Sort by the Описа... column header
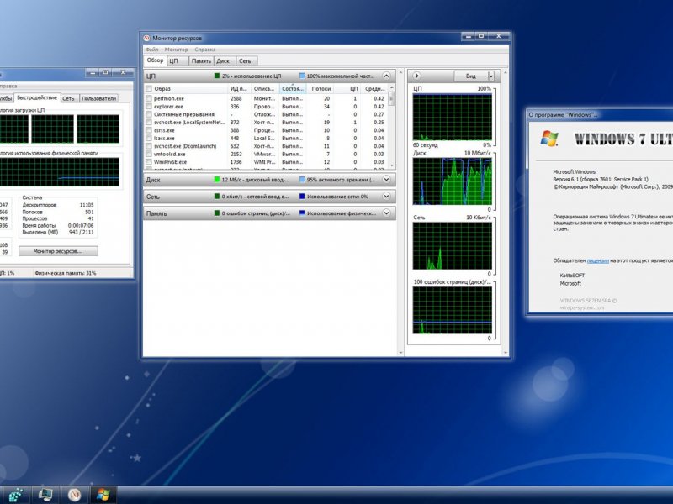The height and width of the screenshot is (504, 673). pyautogui.click(x=265, y=89)
